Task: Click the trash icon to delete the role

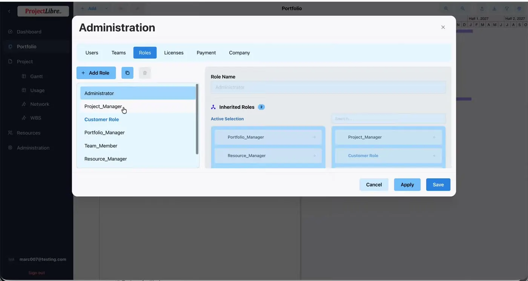Action: (x=145, y=73)
